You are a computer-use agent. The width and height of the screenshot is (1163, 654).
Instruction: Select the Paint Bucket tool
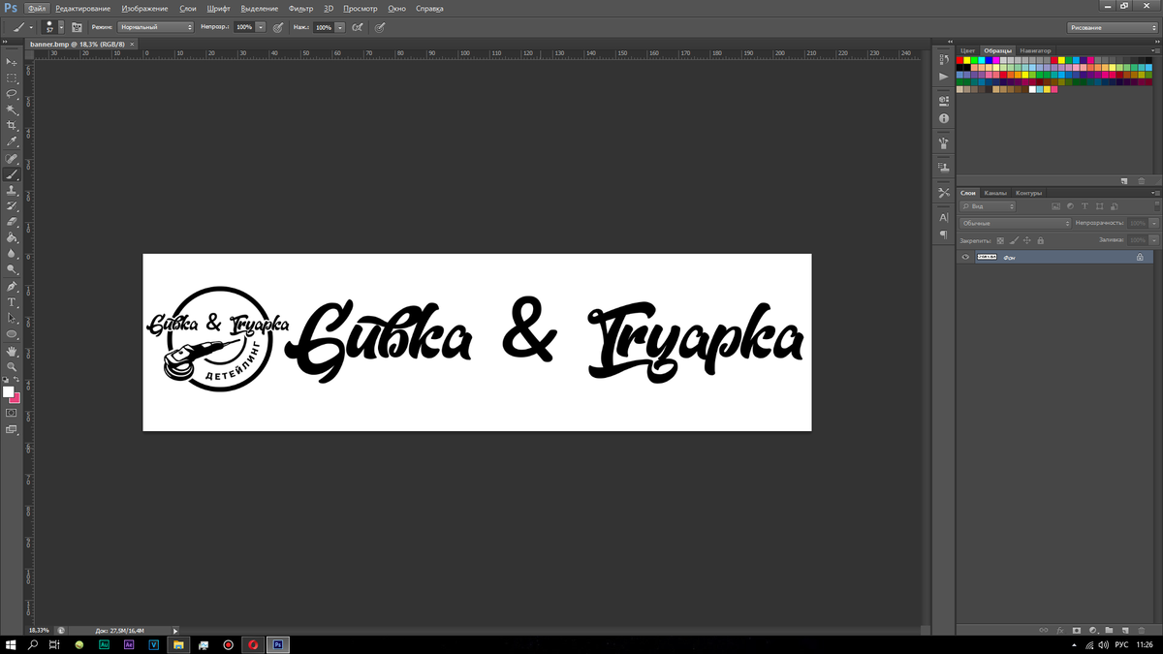coord(13,237)
